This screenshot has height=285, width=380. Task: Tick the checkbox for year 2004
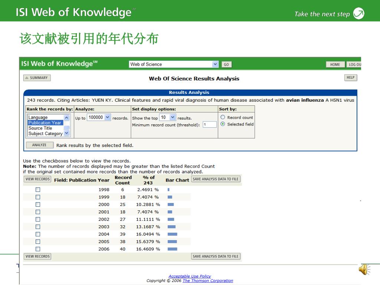(38, 234)
